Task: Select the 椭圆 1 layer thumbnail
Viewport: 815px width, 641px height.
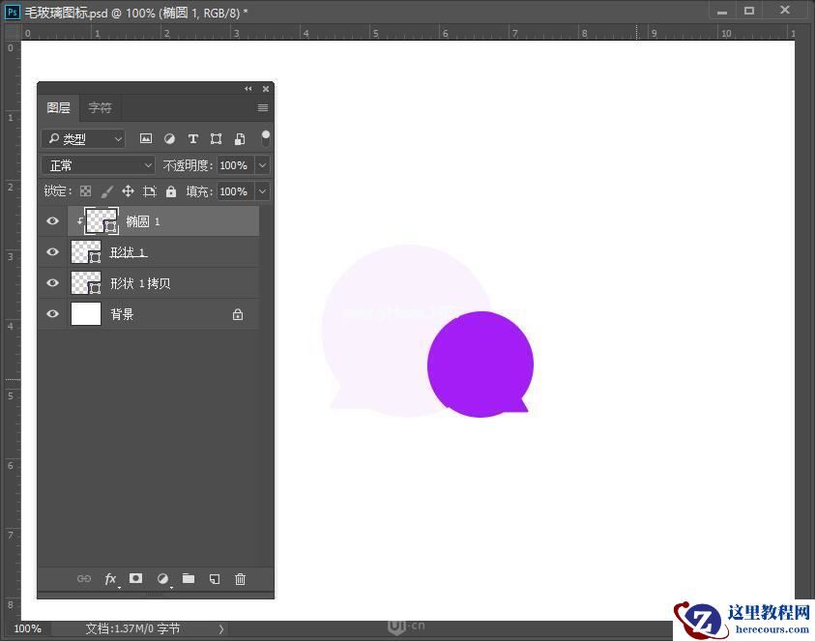Action: tap(100, 220)
